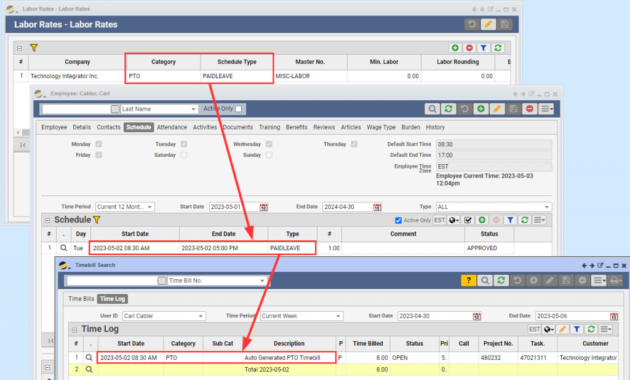Click the filter funnel in Time Log toolbar
The image size is (630, 380).
(x=576, y=329)
